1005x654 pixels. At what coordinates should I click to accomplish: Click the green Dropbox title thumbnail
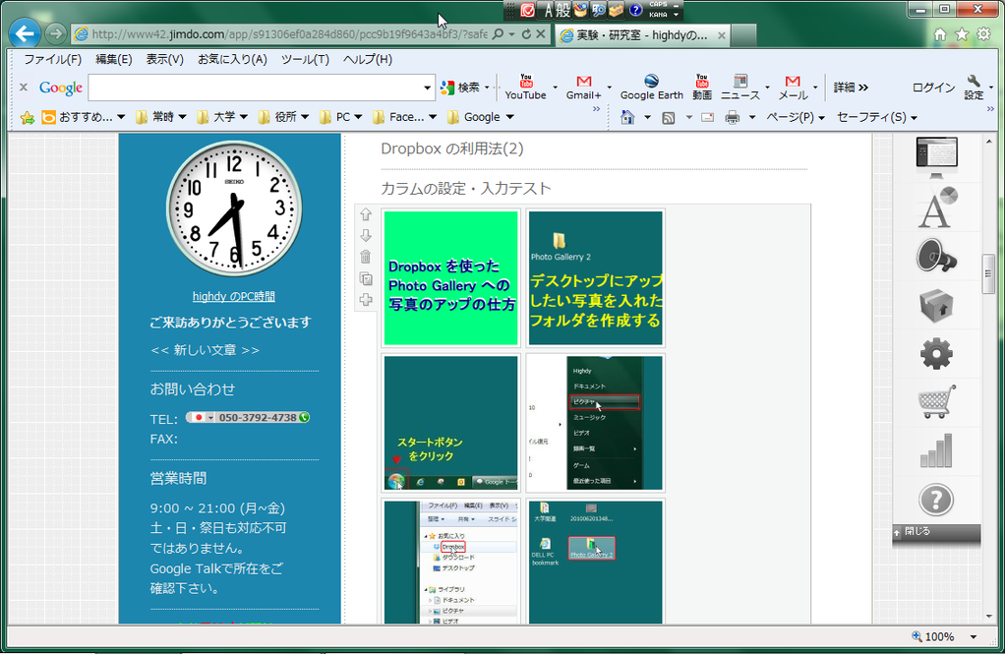tap(450, 278)
